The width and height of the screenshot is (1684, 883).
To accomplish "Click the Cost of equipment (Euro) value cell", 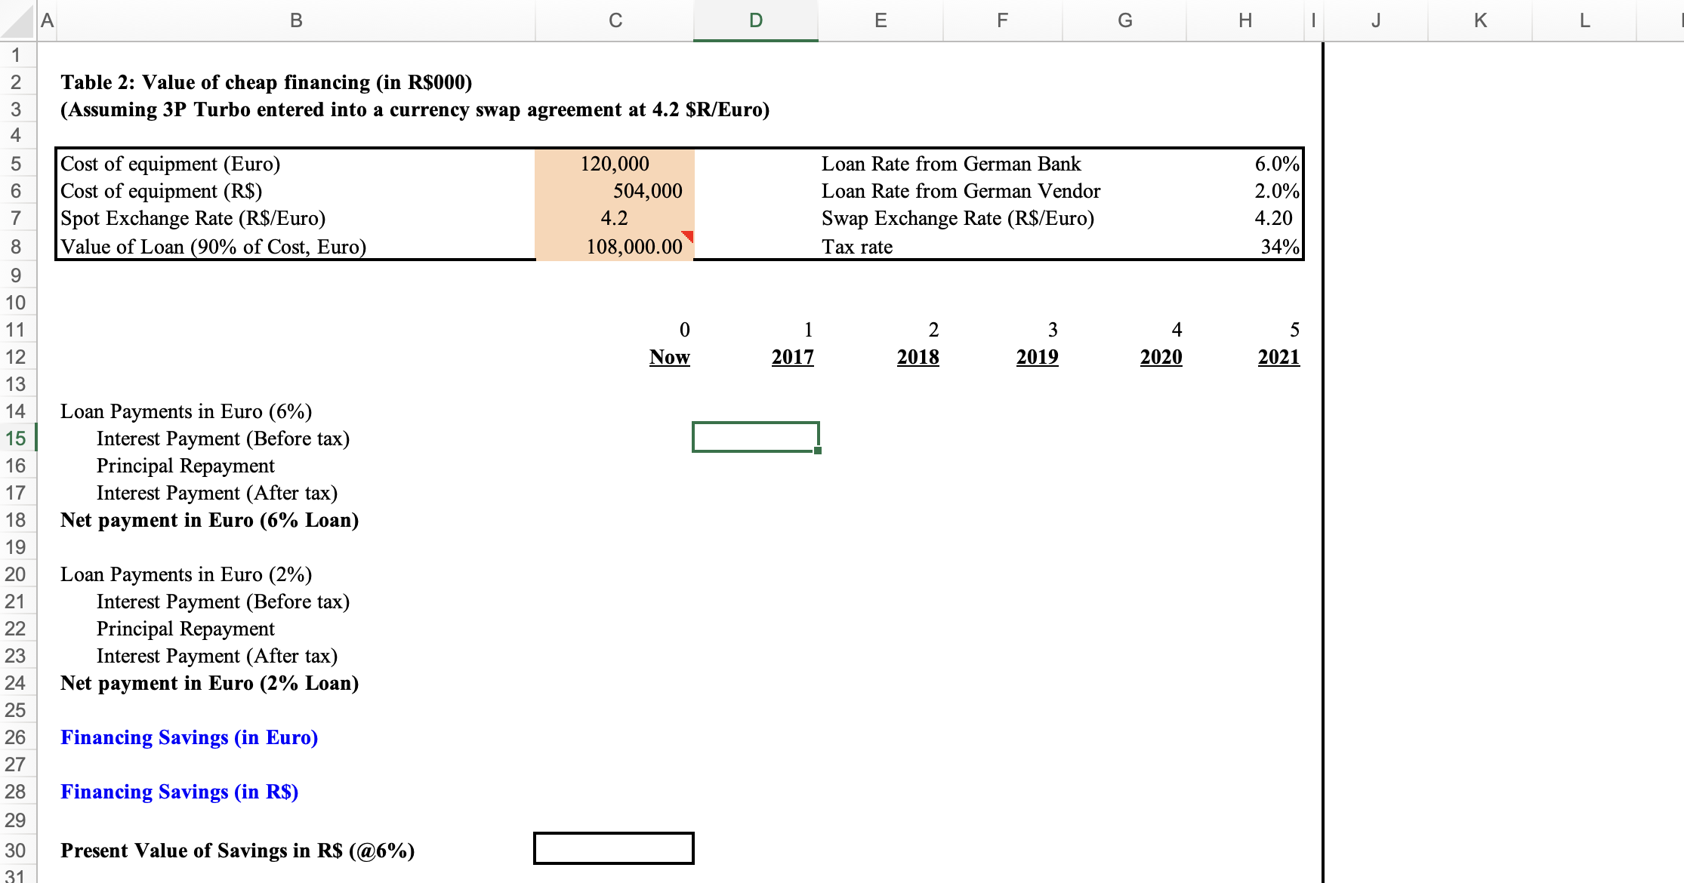I will (614, 164).
